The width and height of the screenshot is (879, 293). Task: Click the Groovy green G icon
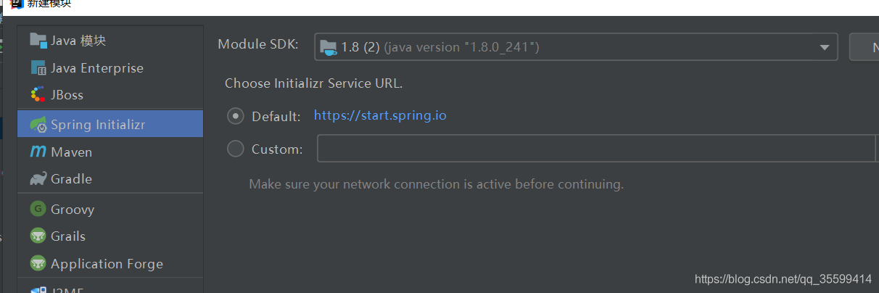pyautogui.click(x=38, y=209)
